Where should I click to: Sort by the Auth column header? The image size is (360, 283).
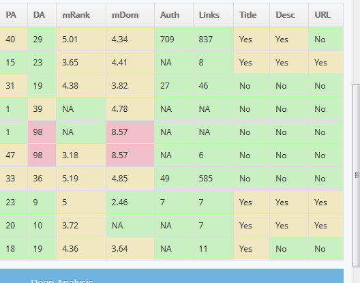174,15
